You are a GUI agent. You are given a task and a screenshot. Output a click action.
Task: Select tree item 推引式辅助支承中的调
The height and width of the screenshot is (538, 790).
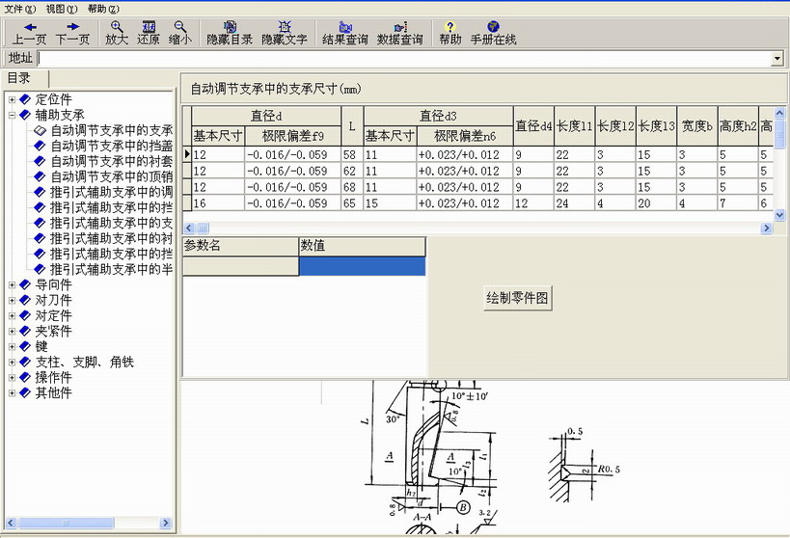coord(111,193)
